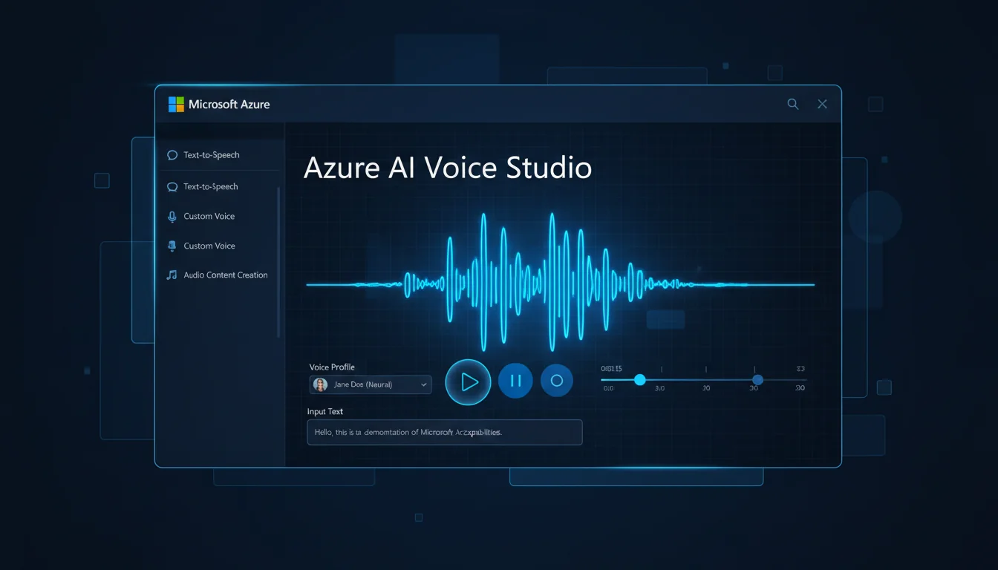The image size is (998, 570).
Task: Open Custom Voice with the microphone icon
Action: click(200, 216)
